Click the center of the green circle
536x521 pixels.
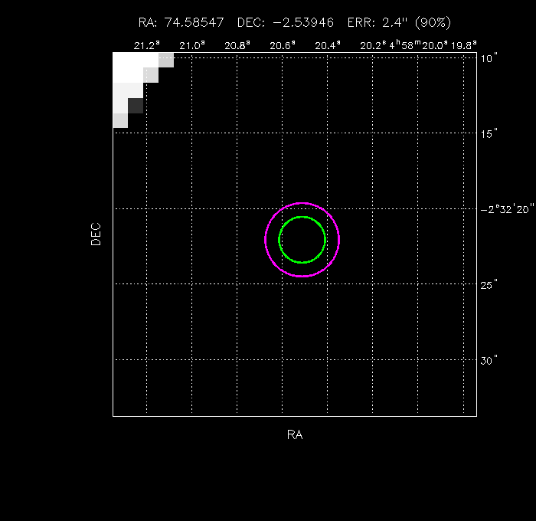point(302,240)
